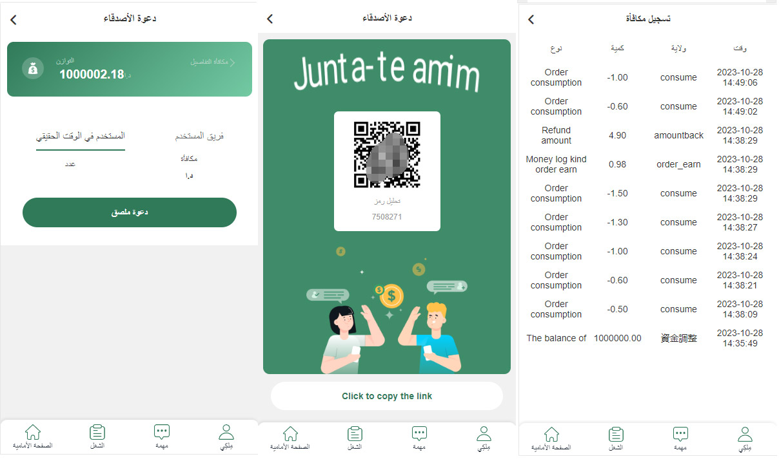Select real-time user tab
This screenshot has height=470, width=779.
pos(81,136)
